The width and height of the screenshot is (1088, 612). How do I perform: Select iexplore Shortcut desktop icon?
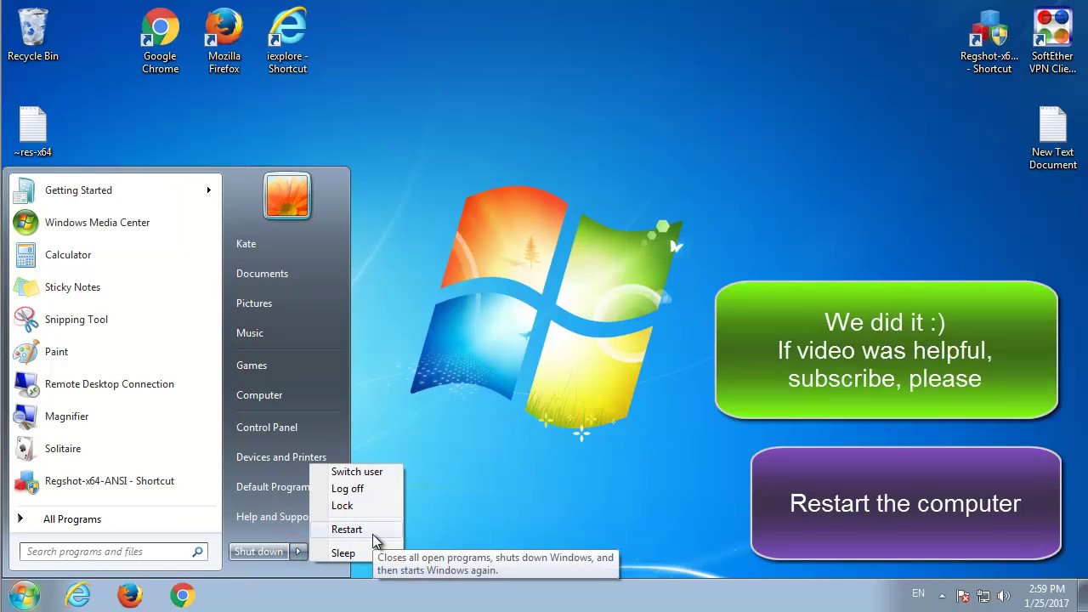[x=287, y=41]
